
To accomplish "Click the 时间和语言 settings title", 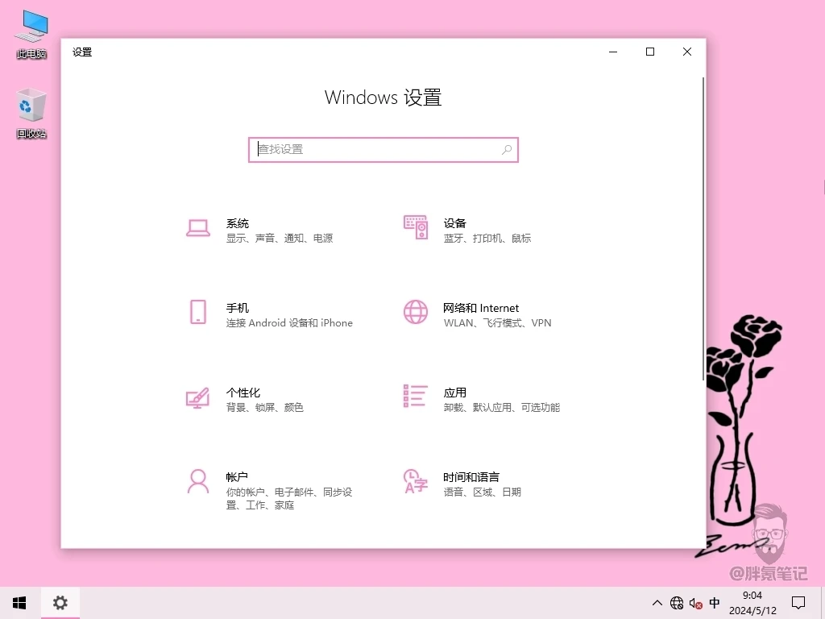I will tap(471, 477).
